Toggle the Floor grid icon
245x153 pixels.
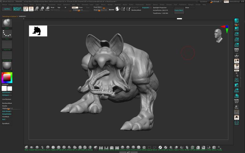coord(236,55)
